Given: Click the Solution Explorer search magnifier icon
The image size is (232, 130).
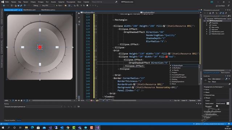Looking at the screenshot, I should 229,16.
